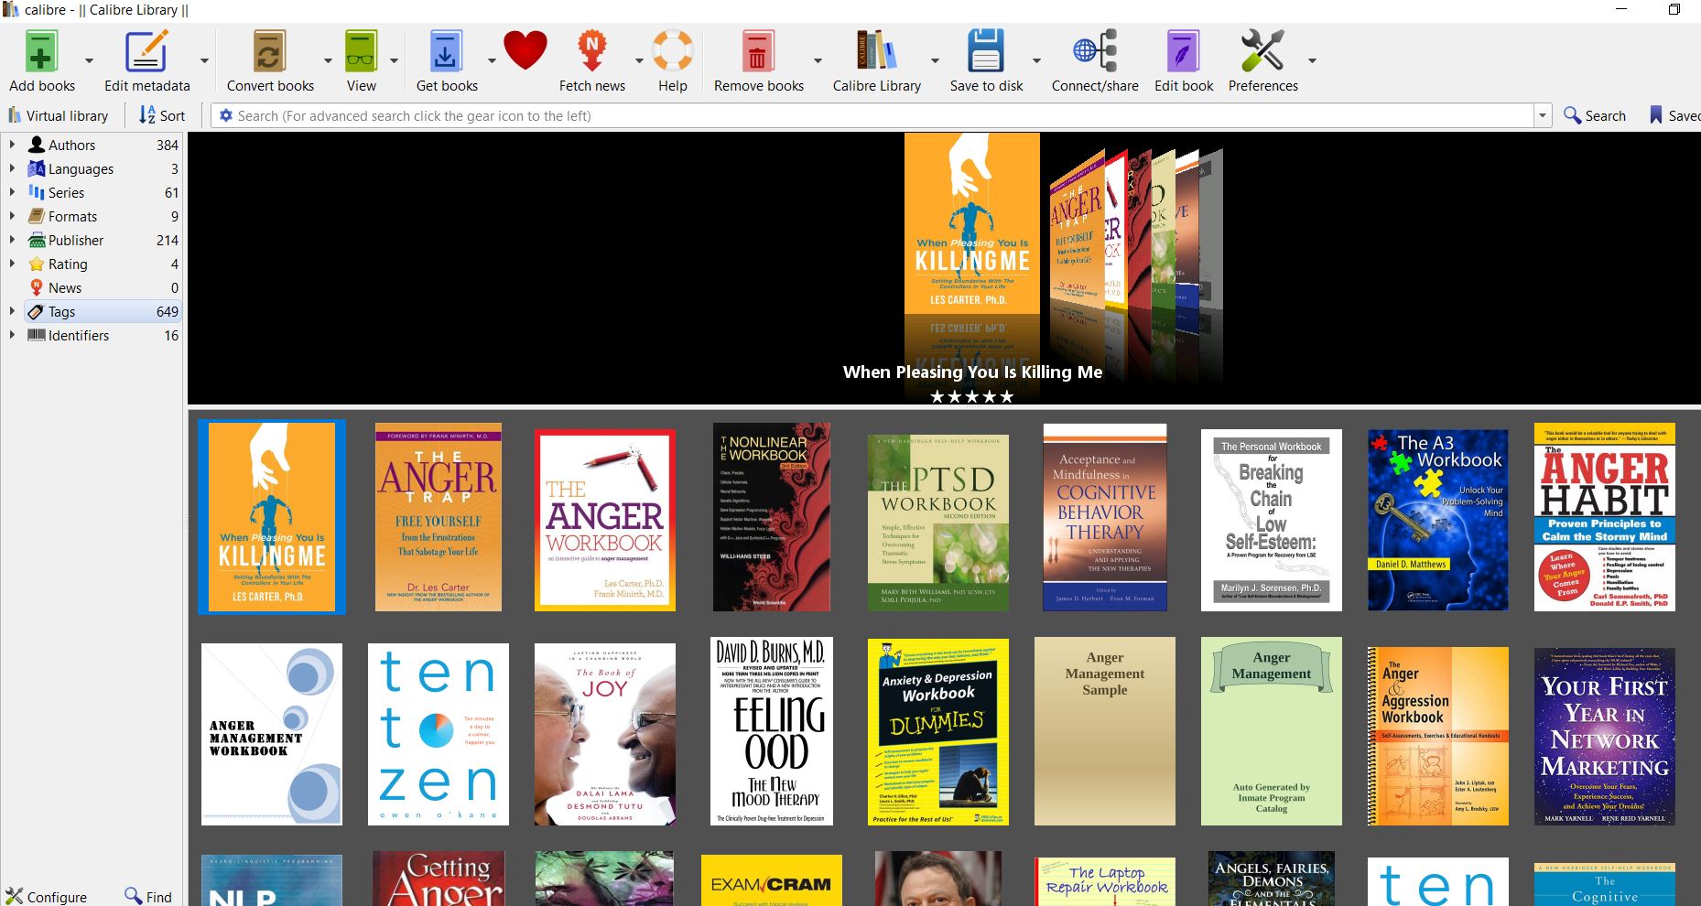
Task: Click the Save to disk icon
Action: (x=986, y=51)
